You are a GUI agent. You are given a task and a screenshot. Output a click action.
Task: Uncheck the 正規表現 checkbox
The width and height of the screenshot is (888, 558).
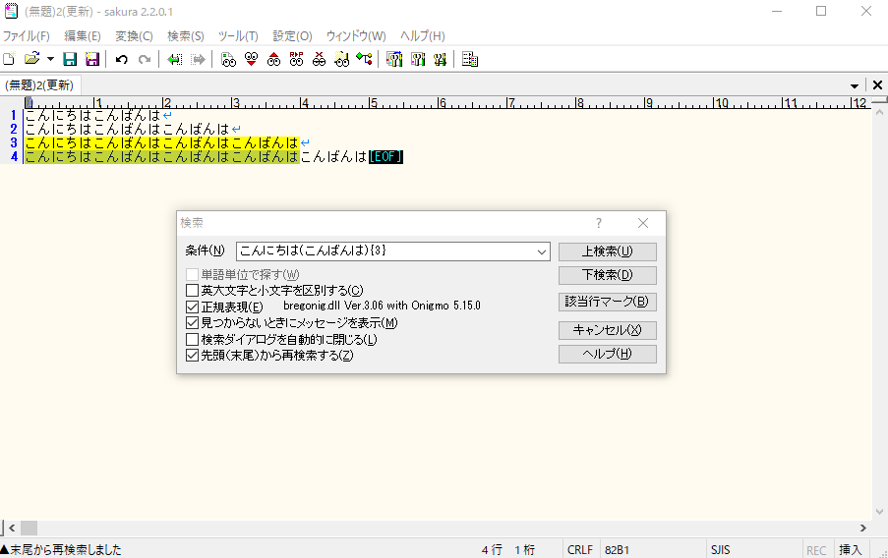(193, 307)
